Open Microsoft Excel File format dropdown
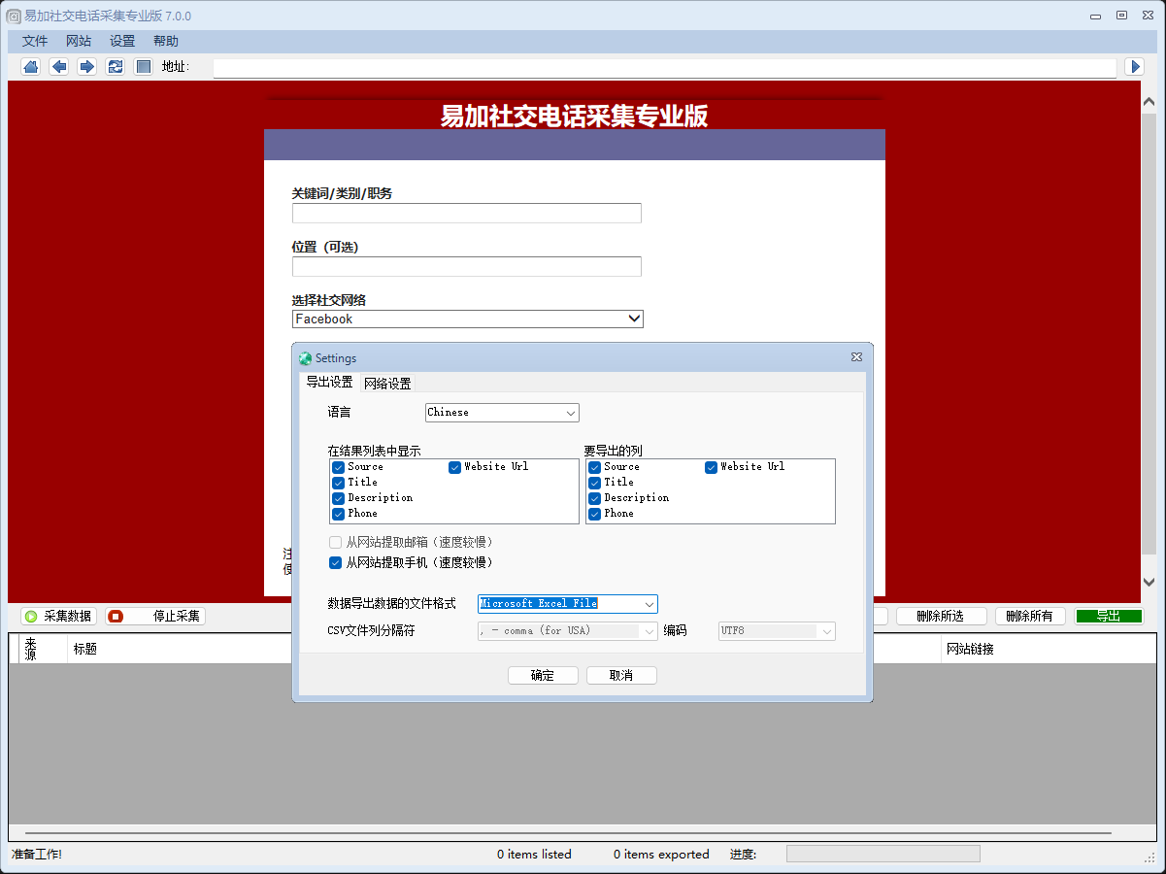This screenshot has width=1166, height=874. 568,604
